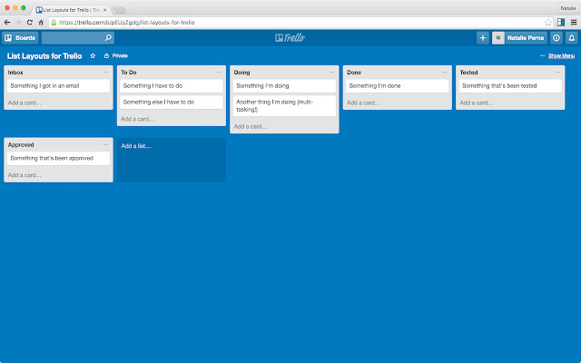Screen dimensions: 581x363
Task: Click the browser home icon
Action: click(41, 23)
